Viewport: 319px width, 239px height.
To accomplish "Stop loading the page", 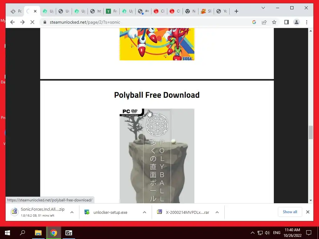I will [x=32, y=22].
